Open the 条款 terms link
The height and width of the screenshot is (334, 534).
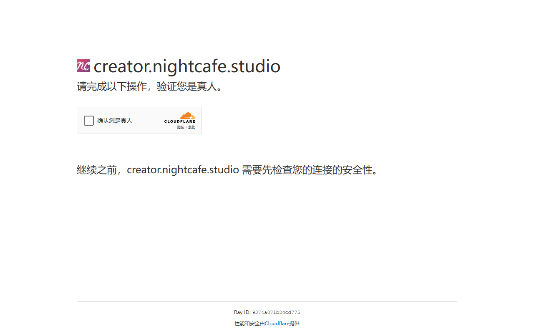click(191, 127)
